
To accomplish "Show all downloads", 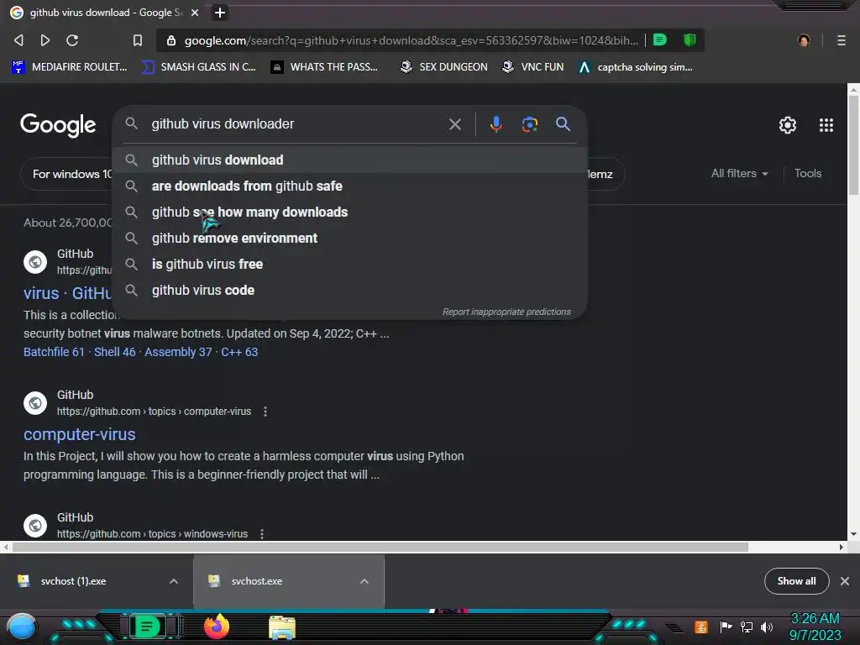I will (x=796, y=581).
